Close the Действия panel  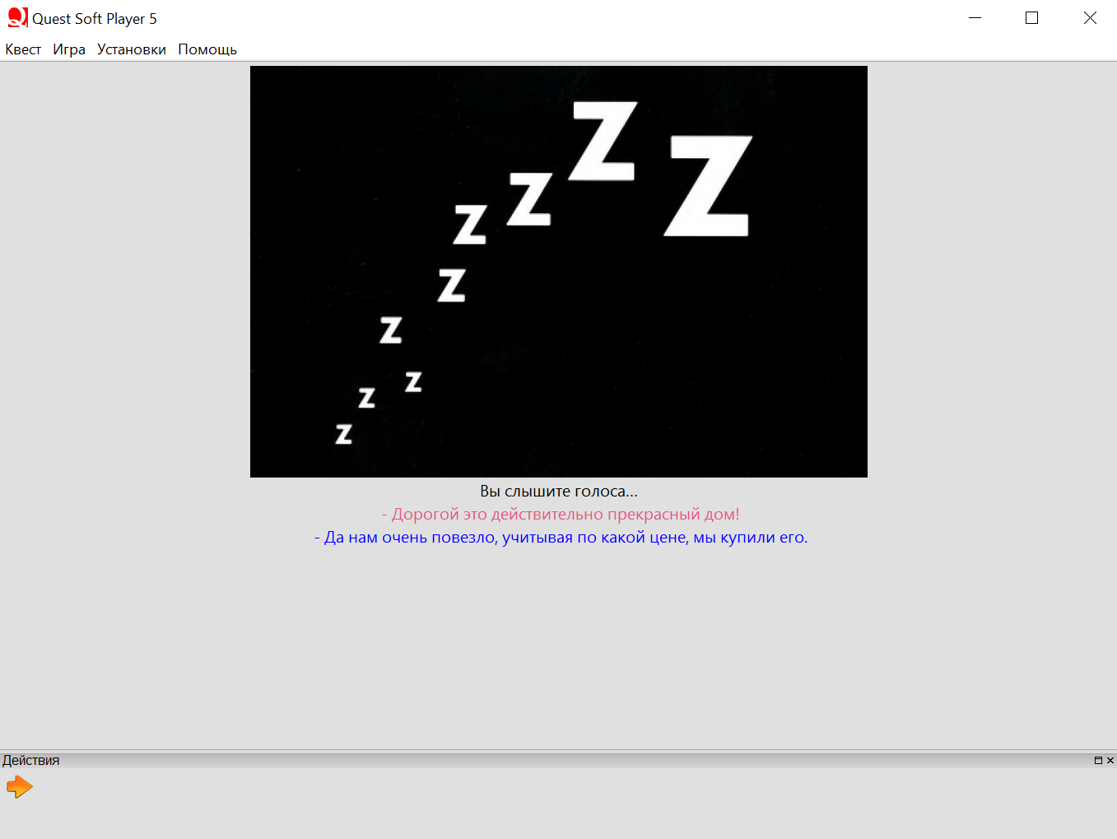pos(1110,761)
